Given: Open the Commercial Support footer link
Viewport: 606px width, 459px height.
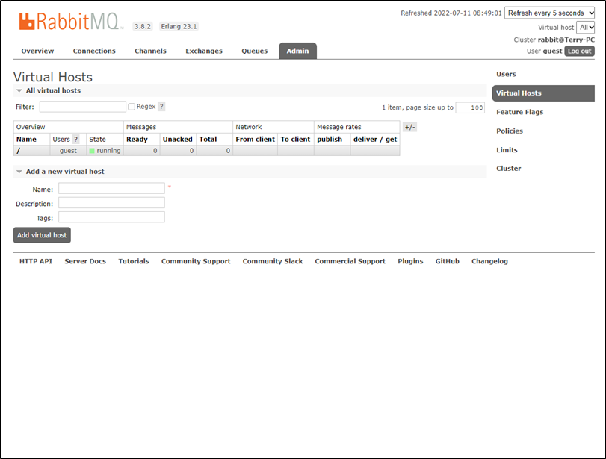Looking at the screenshot, I should [350, 261].
